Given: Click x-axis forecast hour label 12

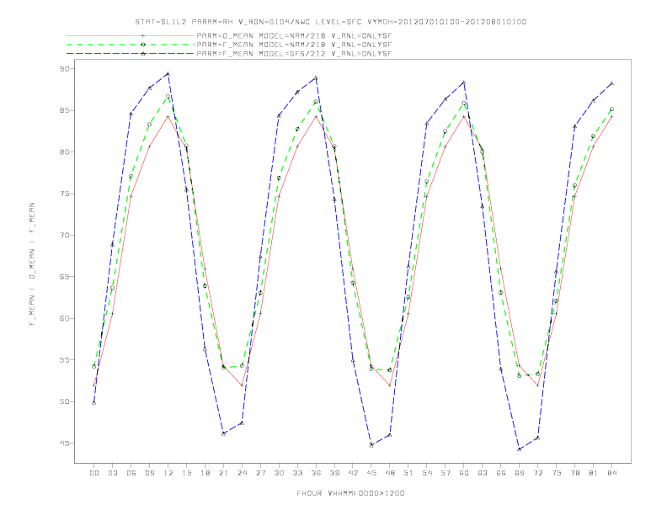Looking at the screenshot, I should 168,473.
